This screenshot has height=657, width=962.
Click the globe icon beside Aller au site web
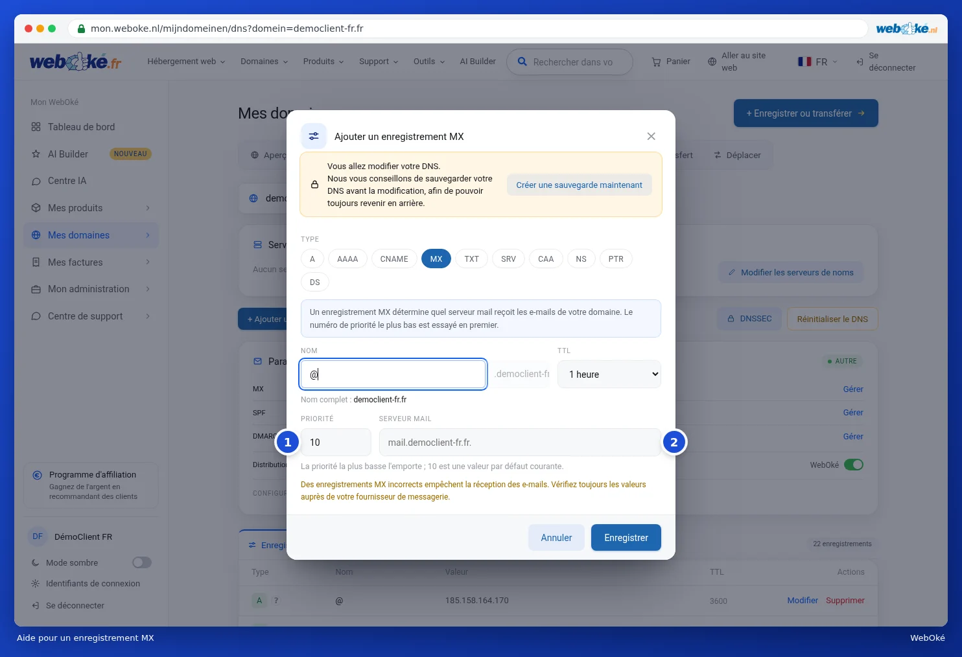click(712, 62)
